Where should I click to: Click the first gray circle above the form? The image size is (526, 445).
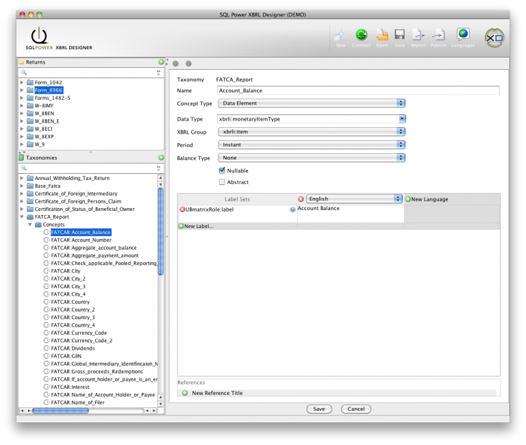(175, 64)
